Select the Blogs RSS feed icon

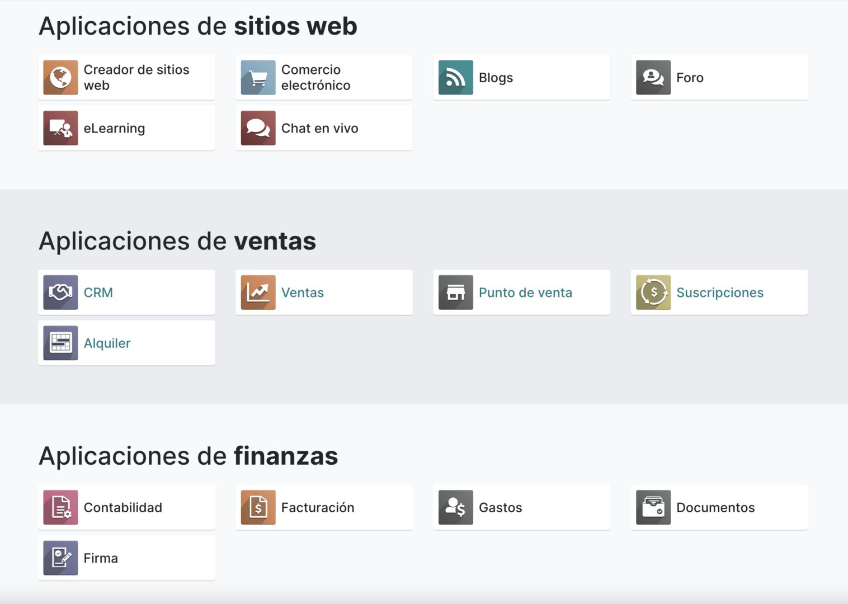pyautogui.click(x=455, y=77)
